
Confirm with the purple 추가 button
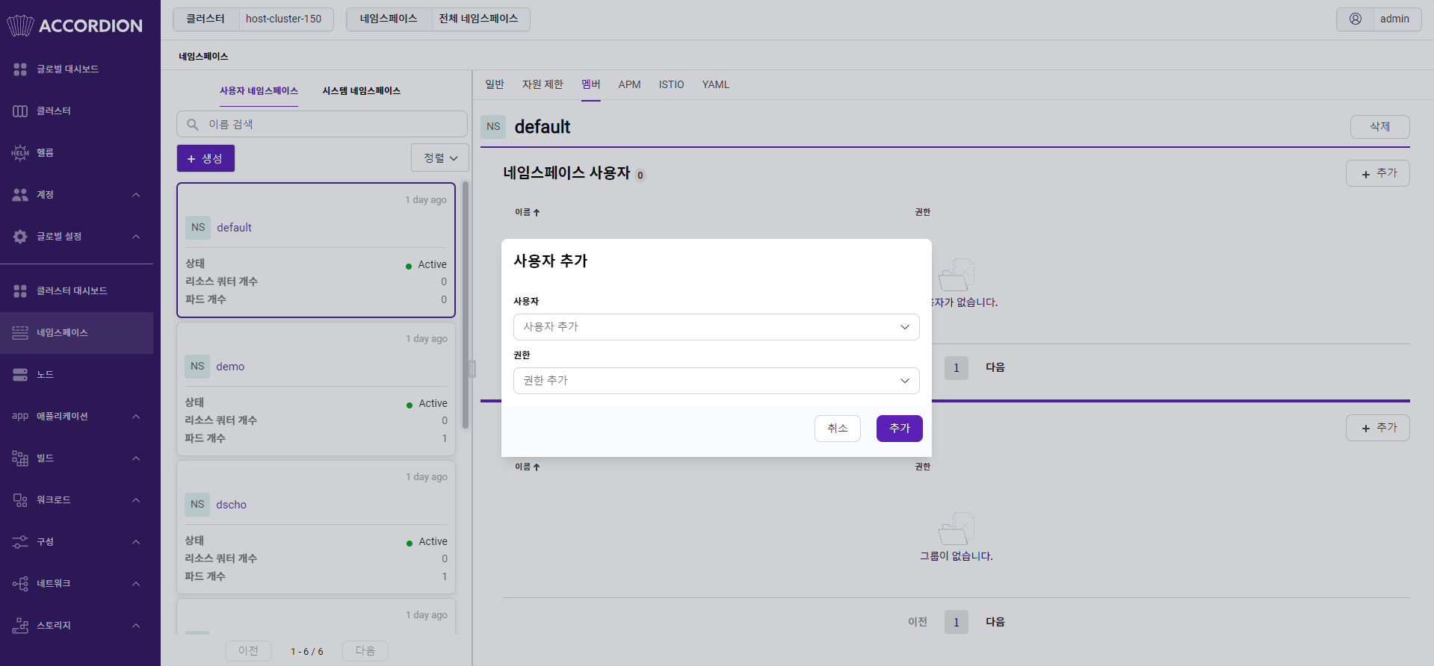pos(899,429)
